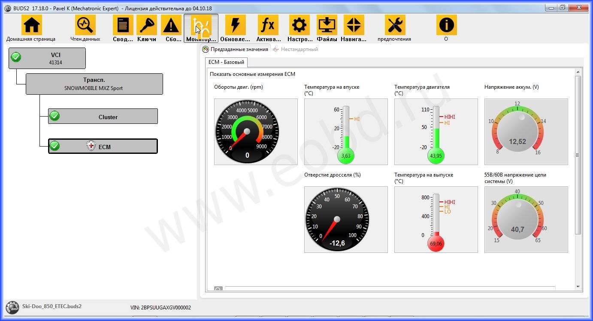Open the Файлы files icon
This screenshot has width=593, height=321.
[x=327, y=25]
